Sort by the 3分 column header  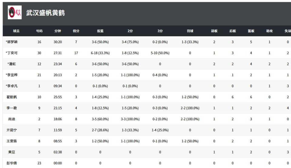click(160, 31)
